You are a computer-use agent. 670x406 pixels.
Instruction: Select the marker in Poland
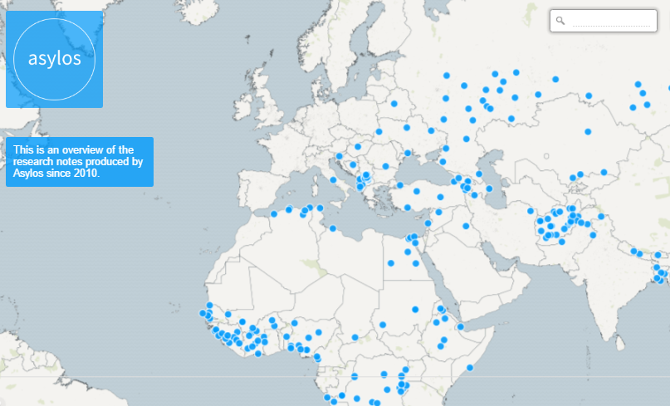[379, 131]
